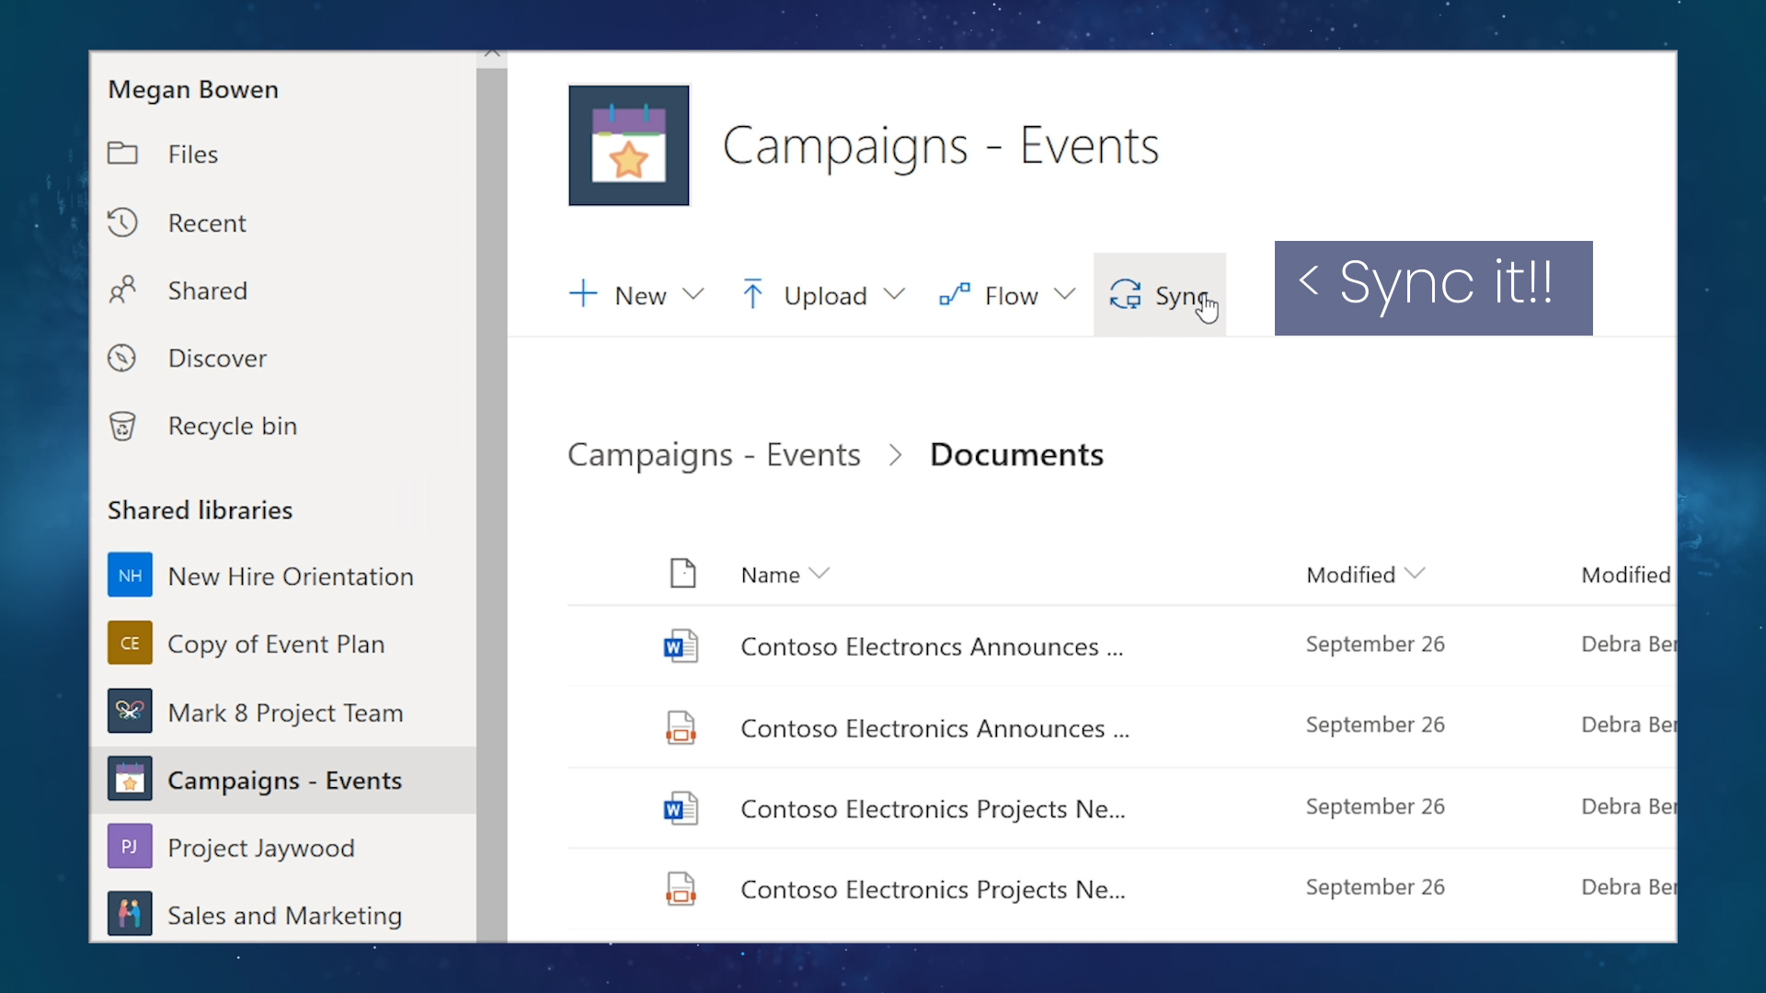Expand the New menu chevron
The height and width of the screenshot is (993, 1766).
pos(694,295)
